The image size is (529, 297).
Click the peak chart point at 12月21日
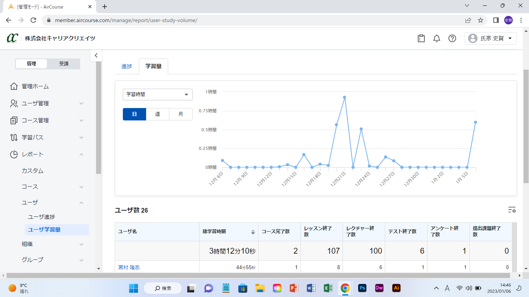345,97
